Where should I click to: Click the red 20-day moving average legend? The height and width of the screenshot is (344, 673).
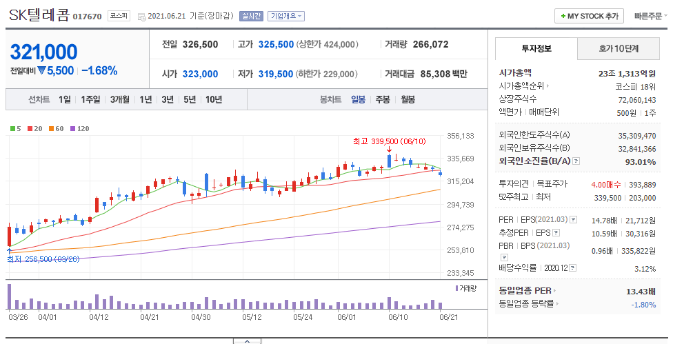34,129
